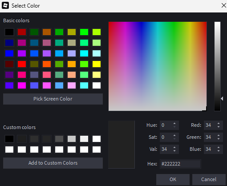
Task: Increase the Red value with up arrow
Action: point(219,123)
